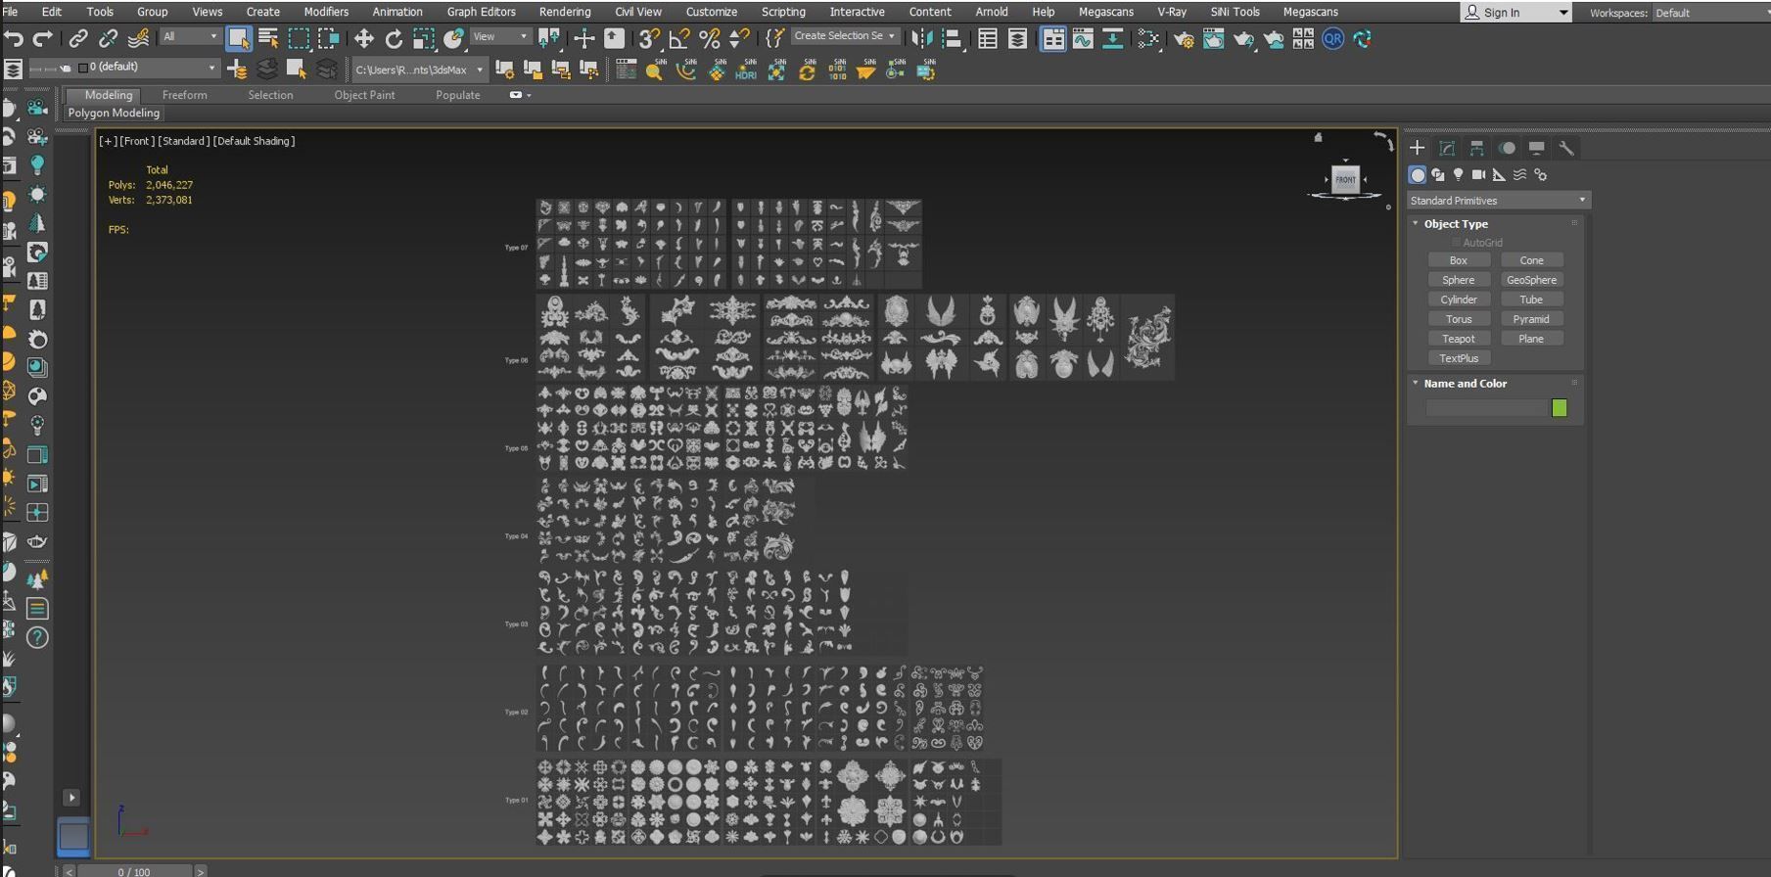Viewport: 1771px width, 877px height.
Task: Open the Arnold menu
Action: point(991,12)
